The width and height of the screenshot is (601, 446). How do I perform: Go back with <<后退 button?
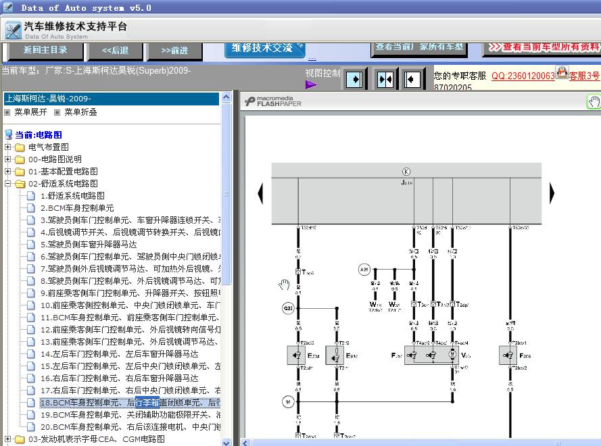[x=115, y=51]
